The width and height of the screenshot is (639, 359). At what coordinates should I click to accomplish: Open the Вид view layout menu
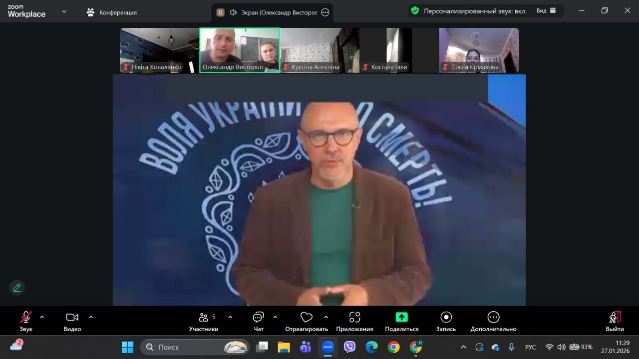click(x=547, y=11)
